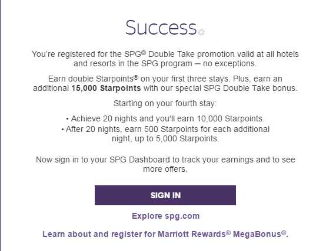Click the "night, up to 5,000 Starpoints" line
This screenshot has height=251, width=326.
pyautogui.click(x=165, y=138)
